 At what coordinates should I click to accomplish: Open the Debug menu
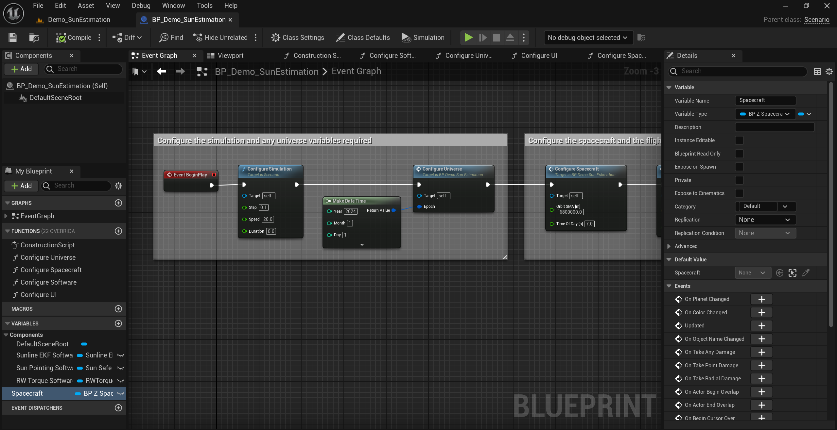pos(141,6)
